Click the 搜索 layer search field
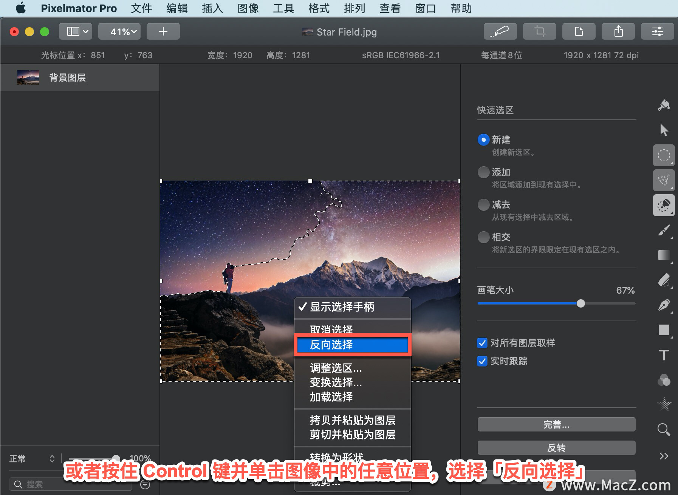The width and height of the screenshot is (678, 495). point(71,484)
